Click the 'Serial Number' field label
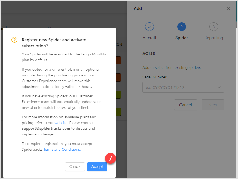 [154, 77]
